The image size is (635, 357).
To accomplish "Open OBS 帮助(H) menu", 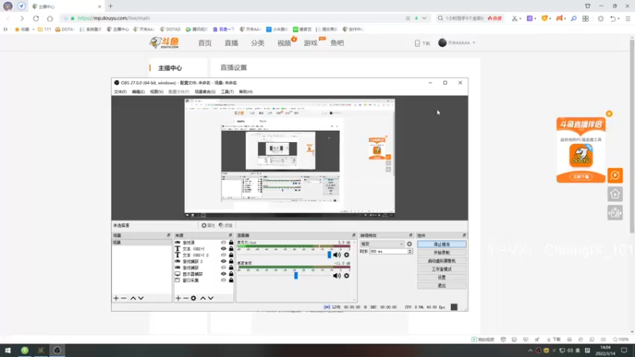I will [246, 92].
